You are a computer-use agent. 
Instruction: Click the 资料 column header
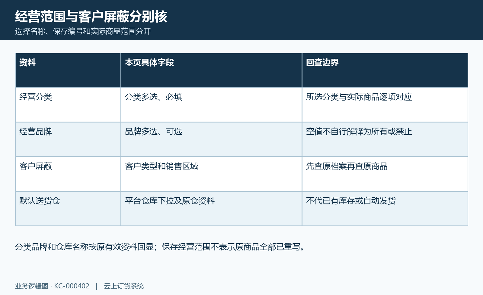click(x=68, y=70)
